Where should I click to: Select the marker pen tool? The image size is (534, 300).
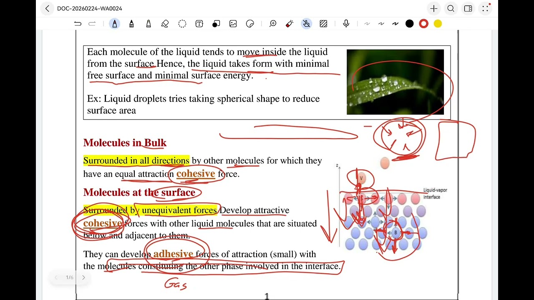coord(131,24)
